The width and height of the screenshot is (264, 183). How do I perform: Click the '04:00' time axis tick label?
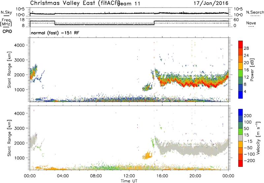63,176
